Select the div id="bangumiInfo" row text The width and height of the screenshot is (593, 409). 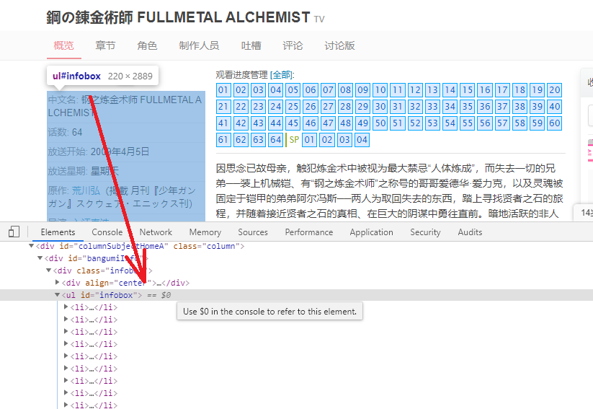(97, 258)
